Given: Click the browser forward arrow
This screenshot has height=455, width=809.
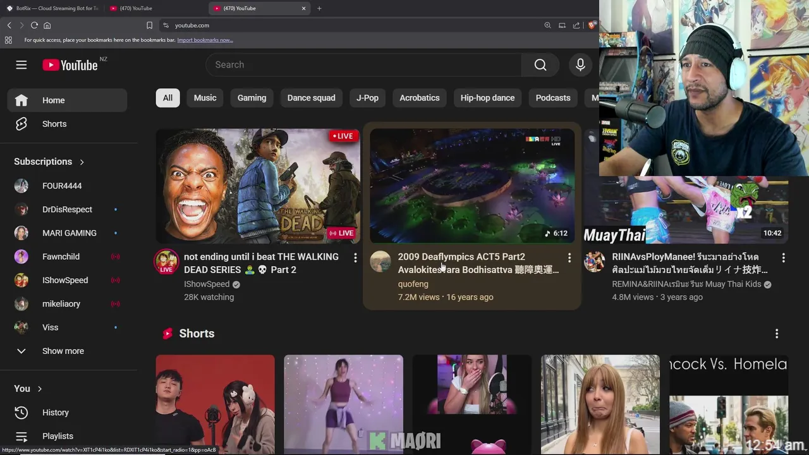Looking at the screenshot, I should point(21,25).
